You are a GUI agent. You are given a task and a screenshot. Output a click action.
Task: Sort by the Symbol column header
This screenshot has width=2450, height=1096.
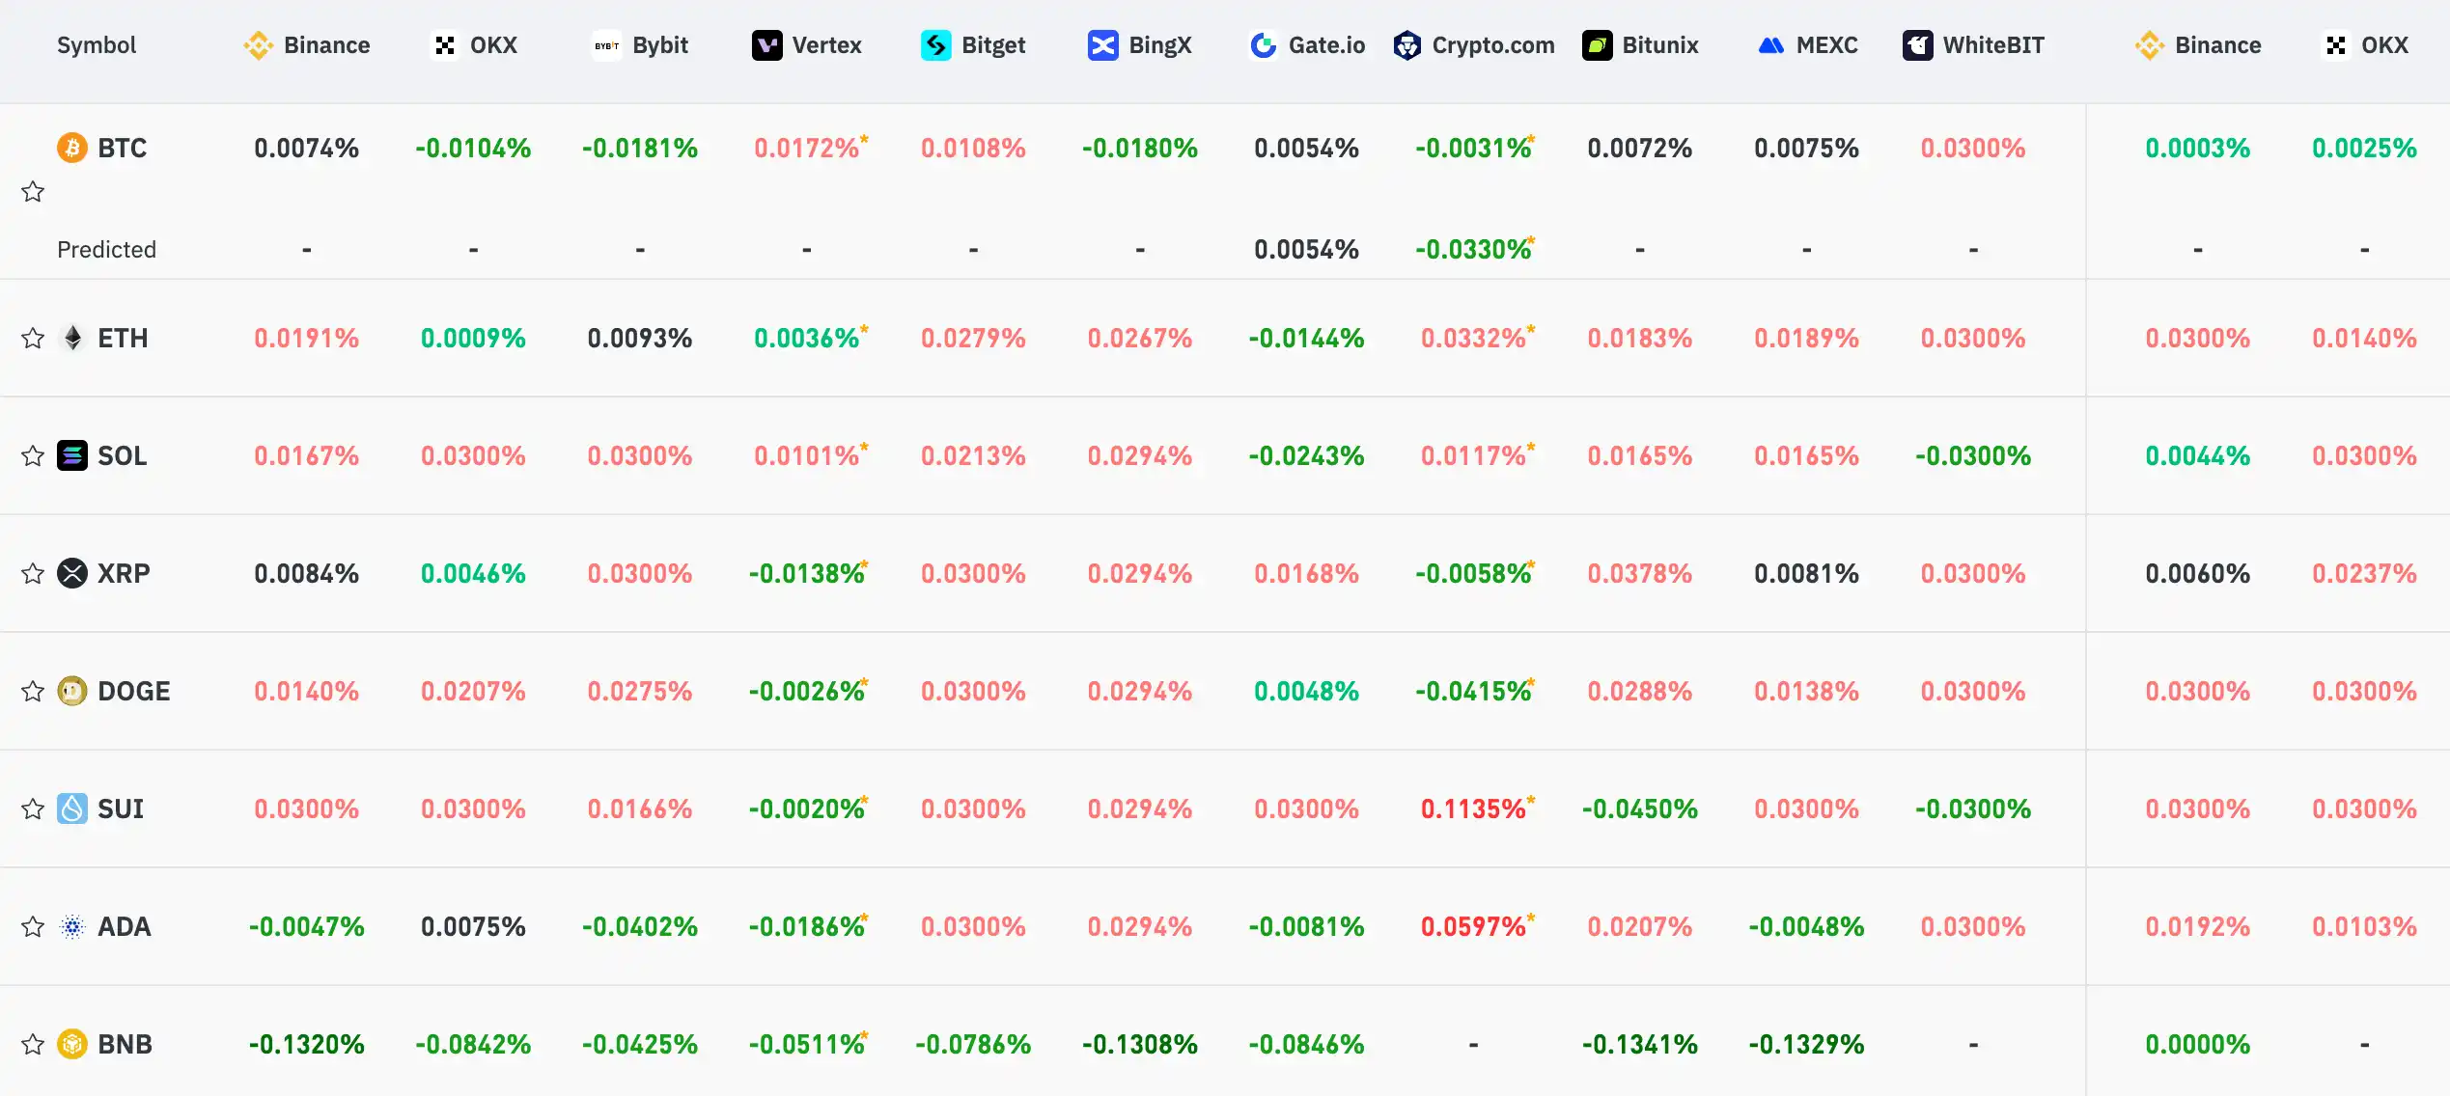(97, 45)
